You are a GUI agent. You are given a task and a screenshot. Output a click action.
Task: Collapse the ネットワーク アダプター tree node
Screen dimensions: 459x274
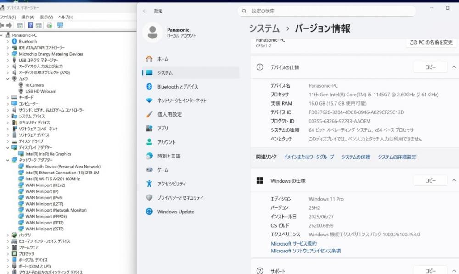pyautogui.click(x=8, y=160)
